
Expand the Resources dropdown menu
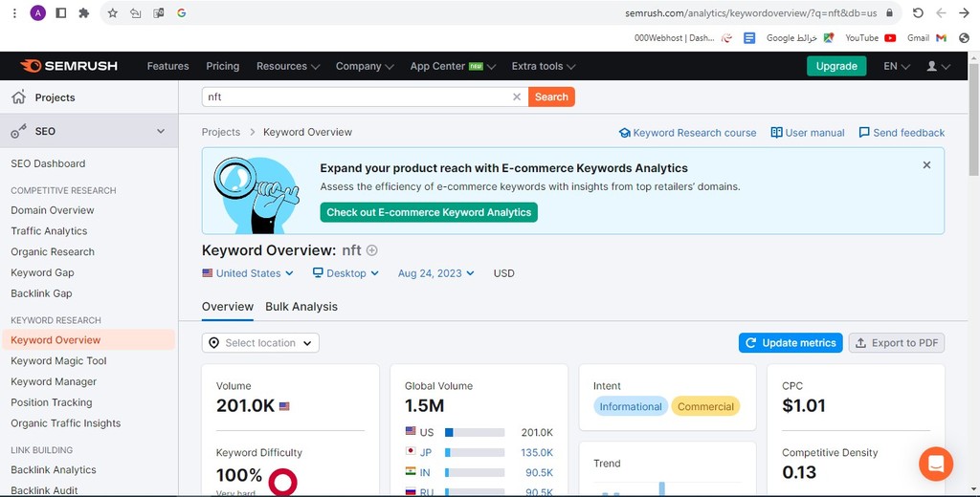(x=288, y=66)
